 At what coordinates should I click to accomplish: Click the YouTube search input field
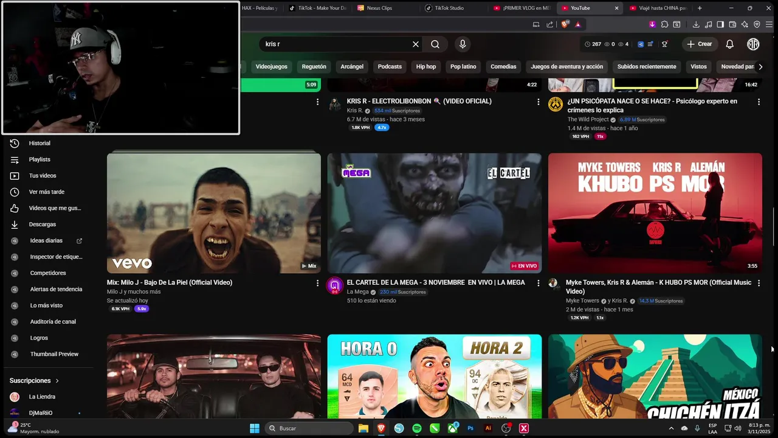click(x=337, y=44)
